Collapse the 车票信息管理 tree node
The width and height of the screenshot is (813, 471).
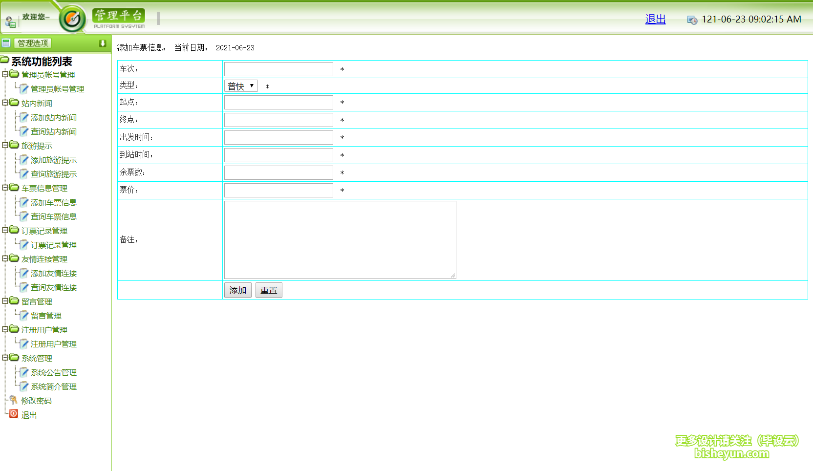tap(5, 188)
